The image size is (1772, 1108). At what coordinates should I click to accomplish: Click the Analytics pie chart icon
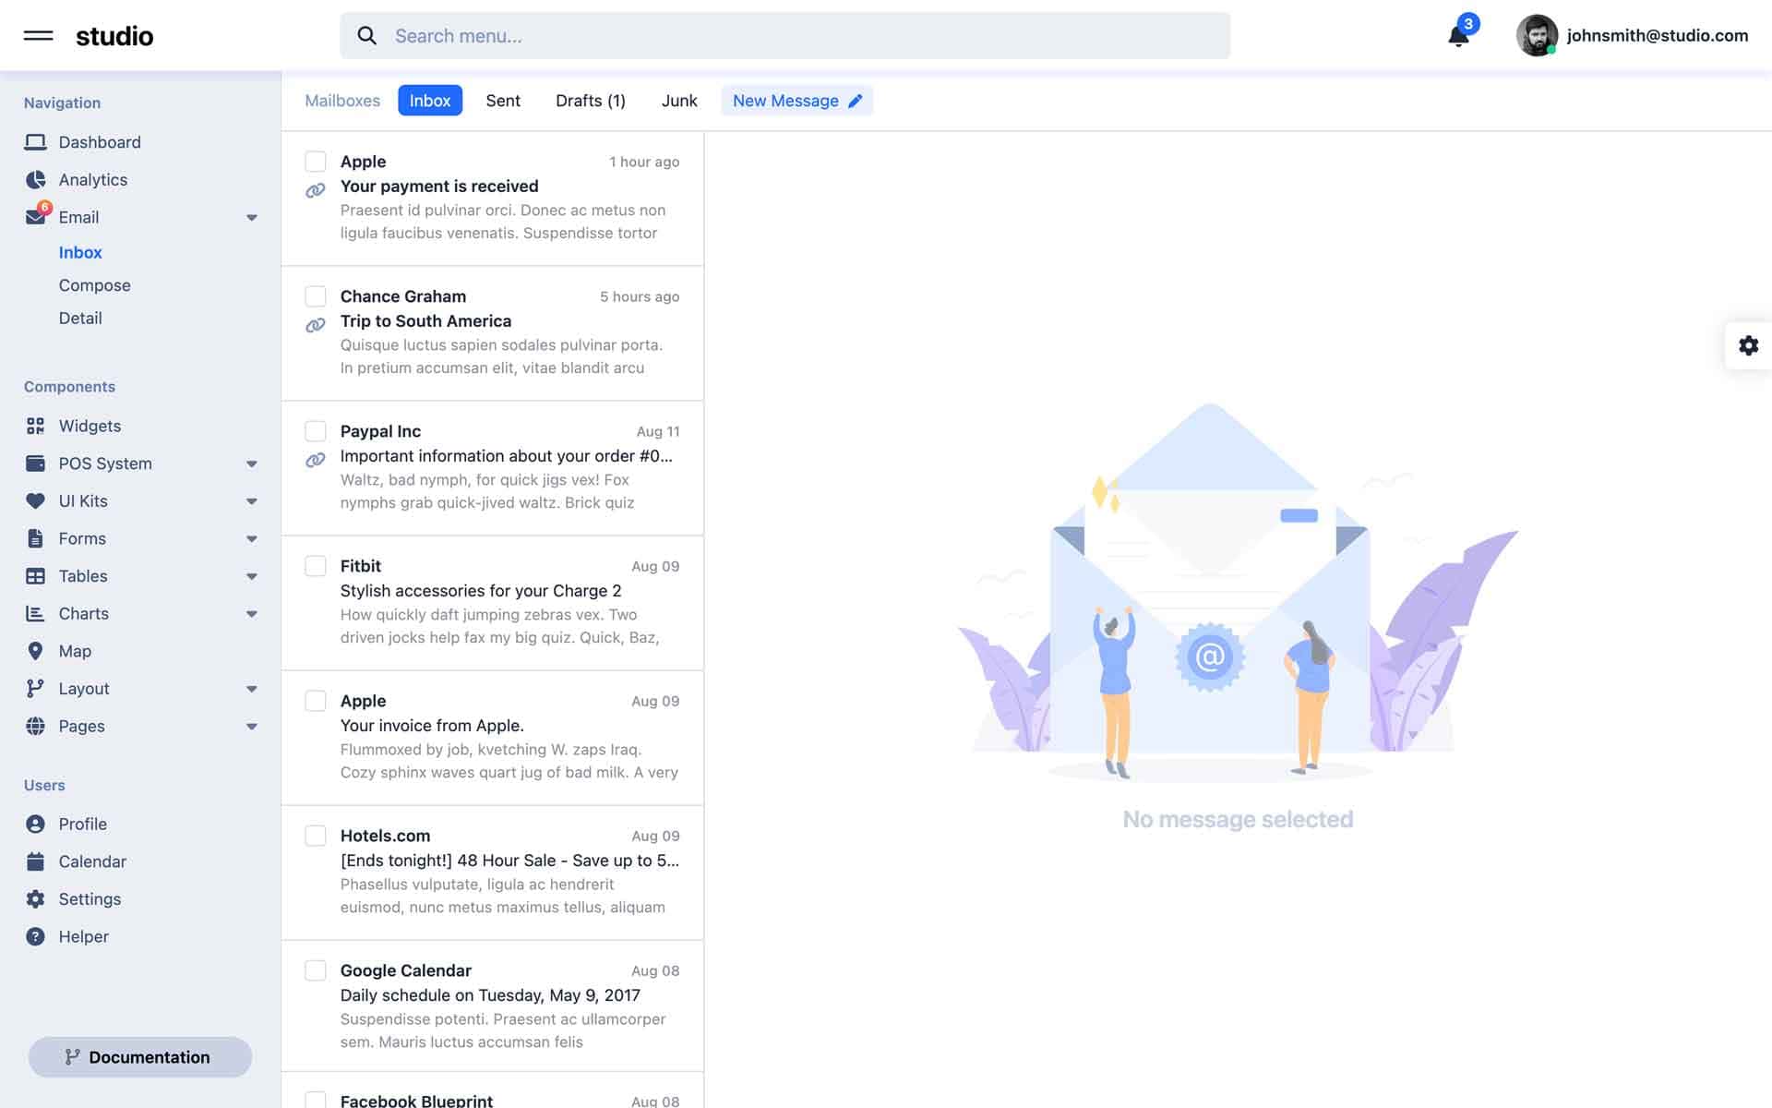click(x=35, y=180)
